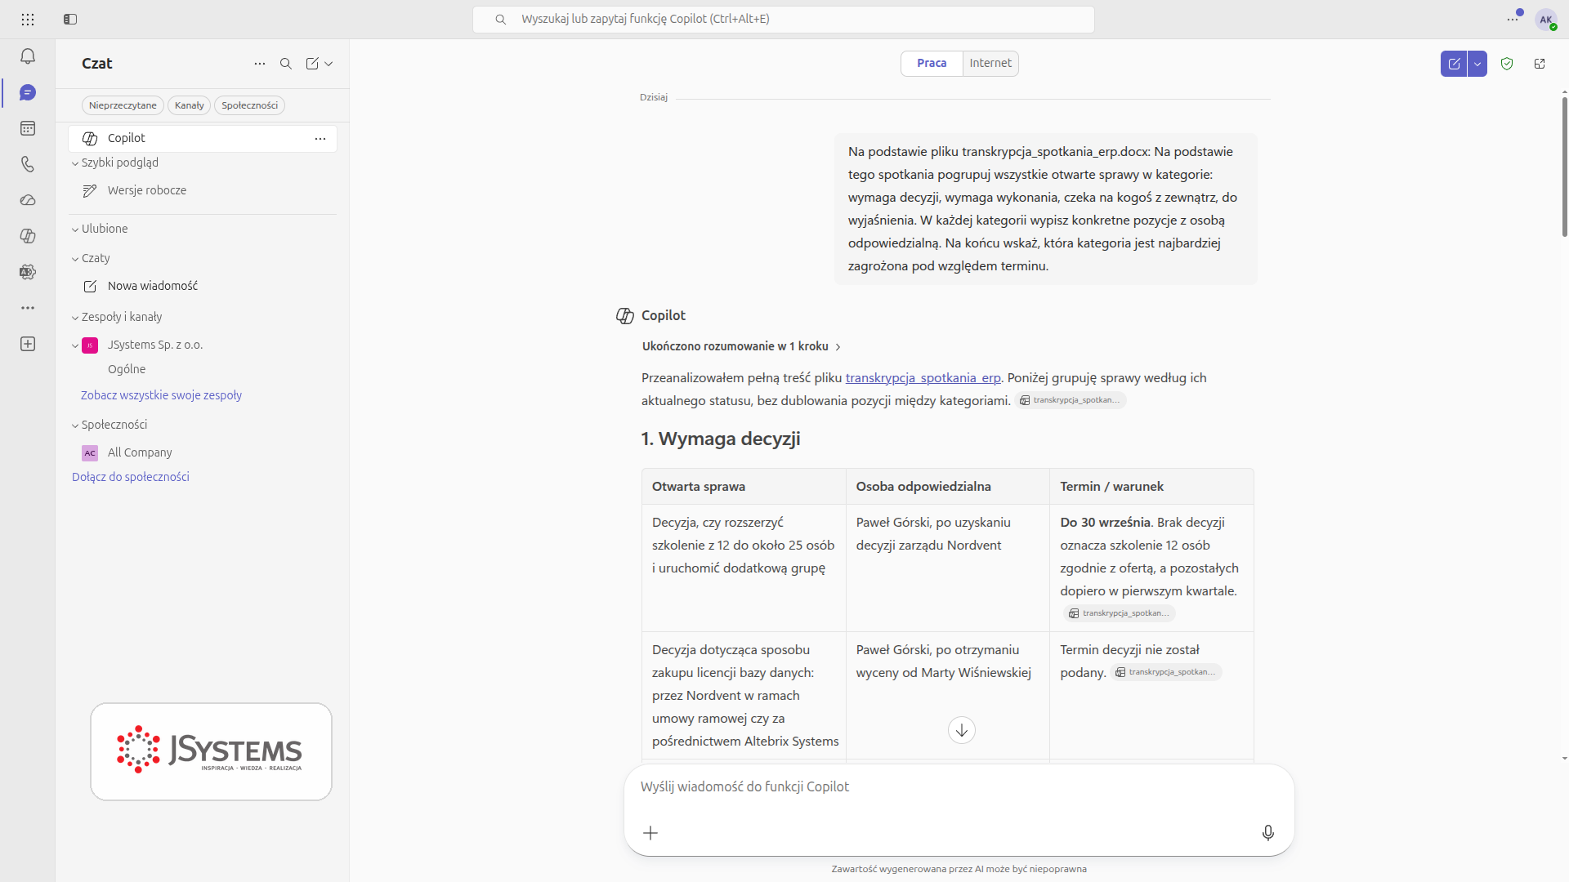Toggle the Kanały filter
Viewport: 1569px width, 882px height.
190,105
